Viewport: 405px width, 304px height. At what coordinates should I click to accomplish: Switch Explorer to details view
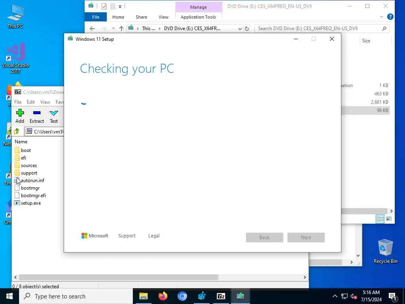pos(380,219)
